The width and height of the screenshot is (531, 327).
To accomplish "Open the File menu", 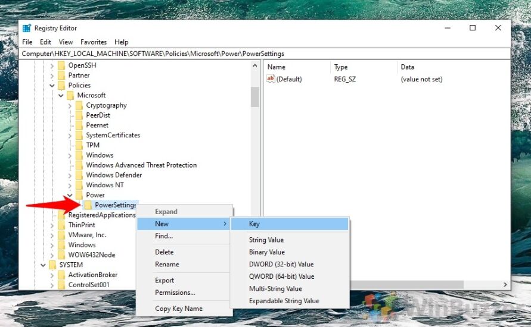I will click(27, 42).
